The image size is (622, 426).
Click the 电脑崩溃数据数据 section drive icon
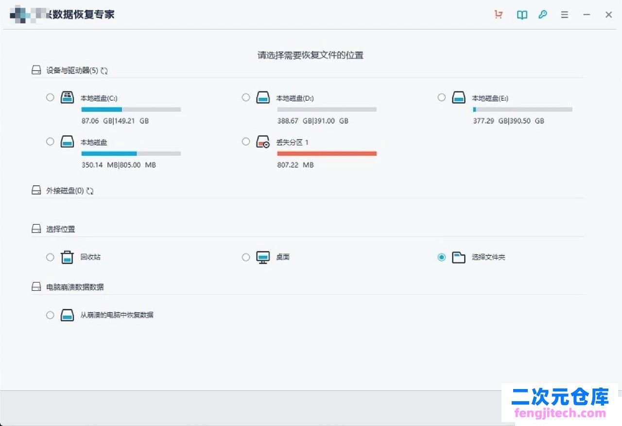36,287
